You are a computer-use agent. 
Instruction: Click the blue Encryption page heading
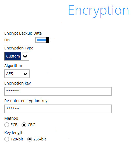[x=98, y=11]
